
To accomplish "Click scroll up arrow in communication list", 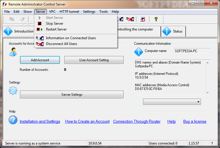I will [x=208, y=63].
